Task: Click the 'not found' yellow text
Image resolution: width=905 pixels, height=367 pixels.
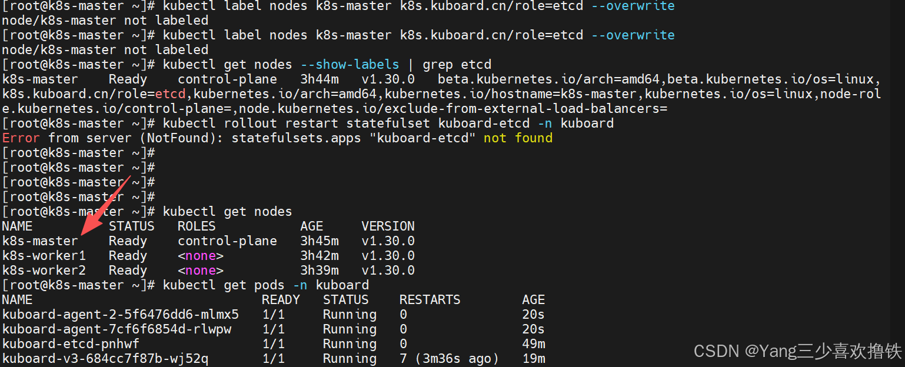Action: pos(518,138)
